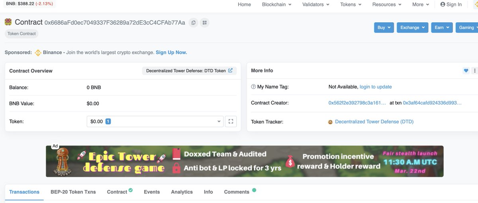Click the token count badge 1
Viewport: 478px width, 203px height.
pos(108,121)
